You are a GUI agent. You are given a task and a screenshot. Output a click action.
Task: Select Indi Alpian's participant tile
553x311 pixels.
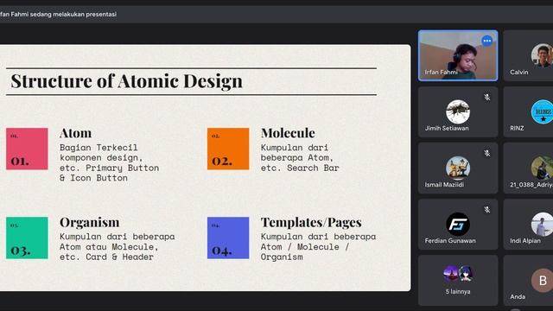pos(528,225)
